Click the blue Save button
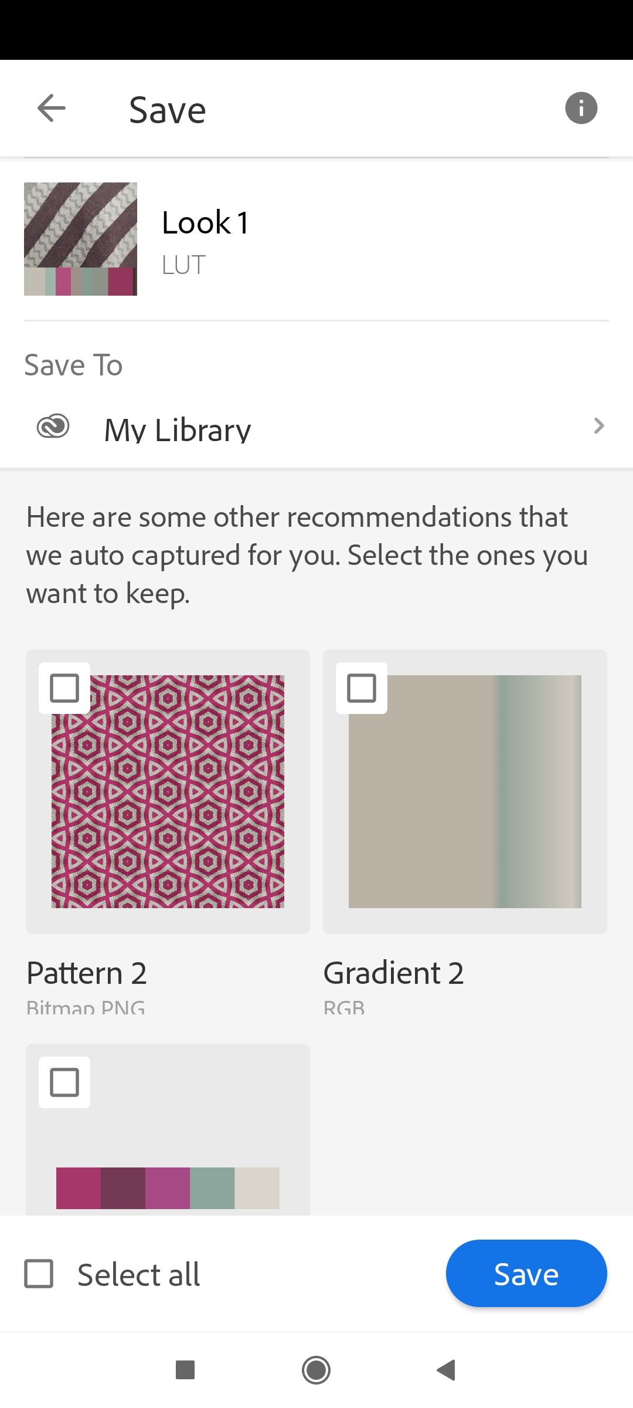The image size is (633, 1408). [526, 1274]
